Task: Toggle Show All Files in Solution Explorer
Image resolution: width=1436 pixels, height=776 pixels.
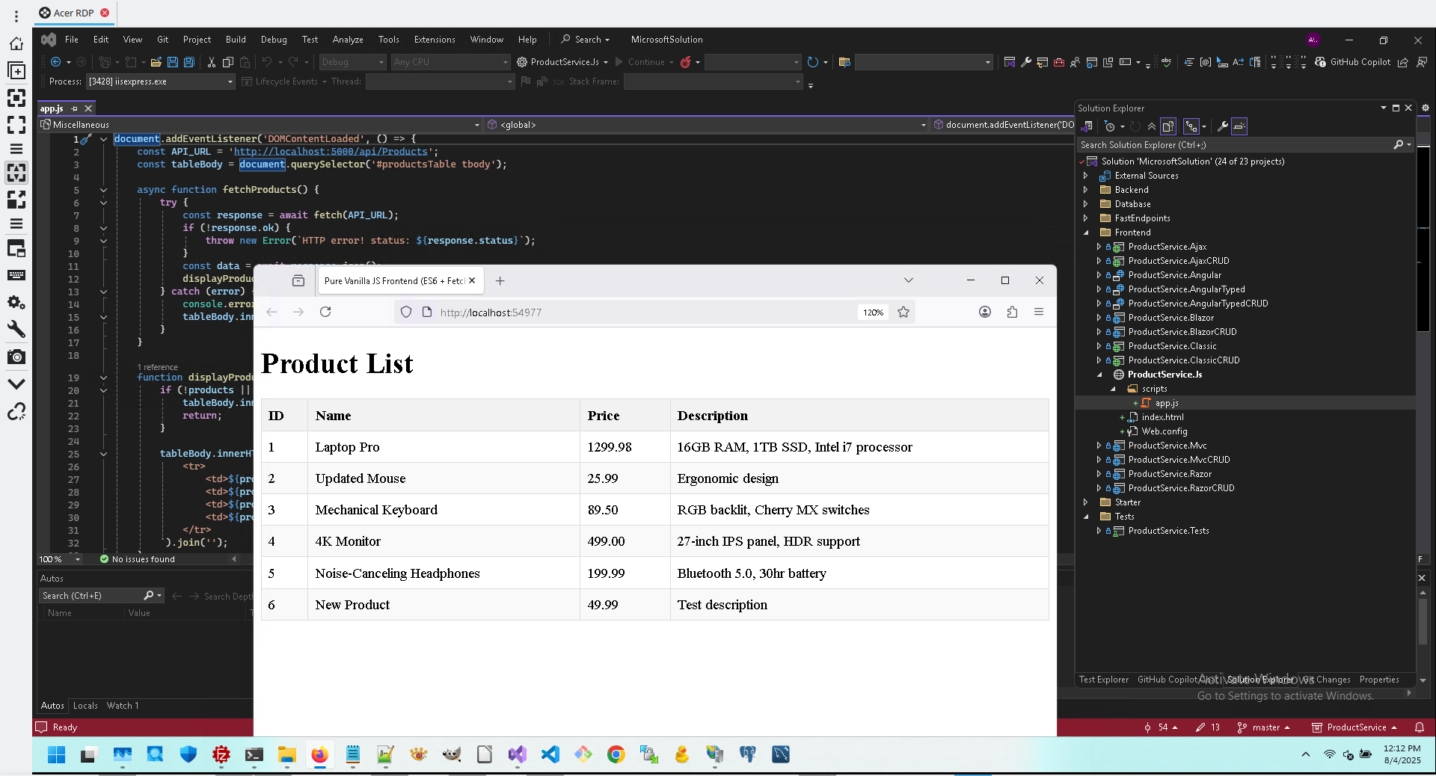Action: (x=1168, y=126)
